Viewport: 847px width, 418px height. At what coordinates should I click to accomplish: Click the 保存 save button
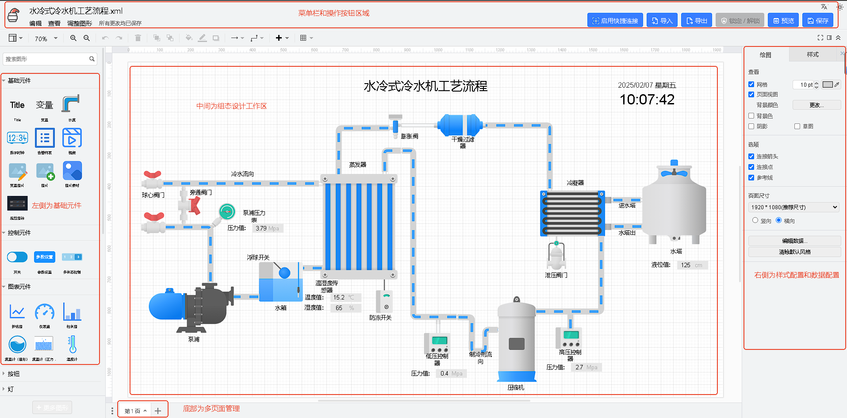coord(817,21)
